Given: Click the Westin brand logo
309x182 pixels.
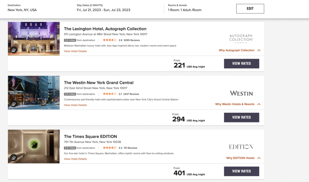Looking at the screenshot, I should click(x=241, y=93).
